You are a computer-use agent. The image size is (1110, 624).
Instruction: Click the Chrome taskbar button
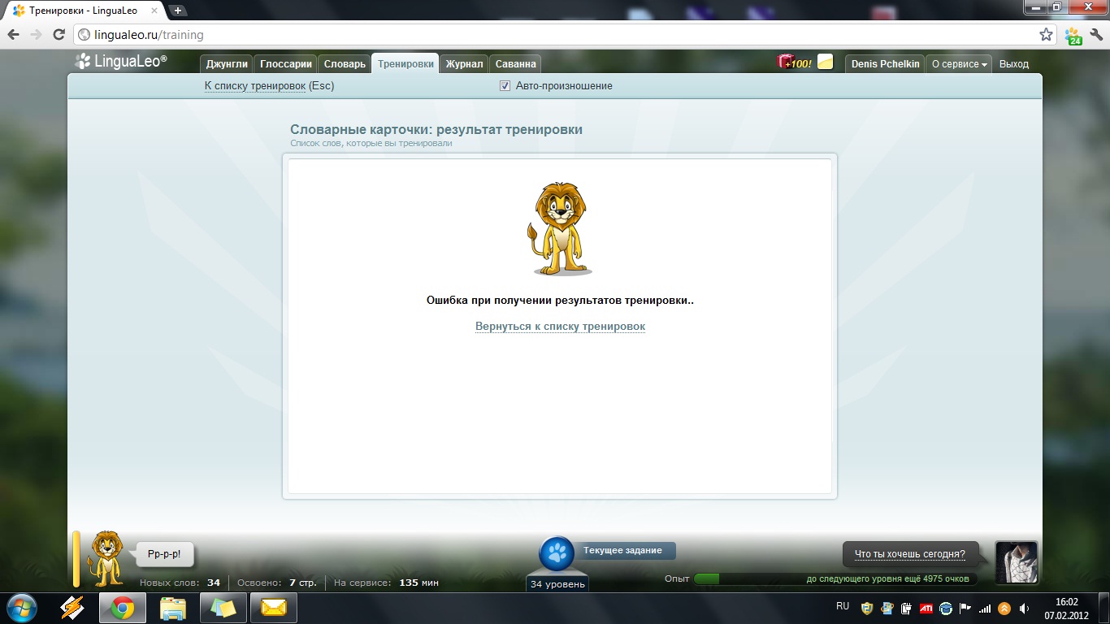[123, 608]
